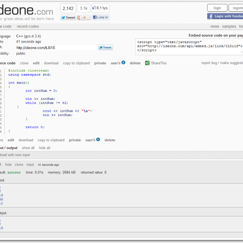The height and width of the screenshot is (243, 243).
Task: Click the return 0; code line
Action: pos(35,127)
